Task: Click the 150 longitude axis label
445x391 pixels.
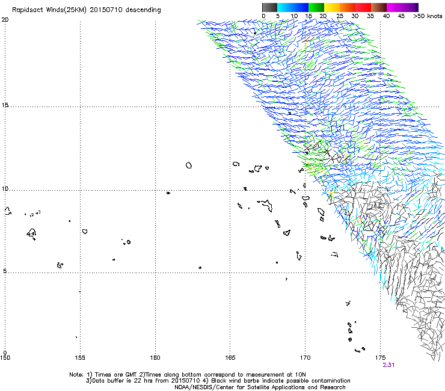Action: click(5, 358)
